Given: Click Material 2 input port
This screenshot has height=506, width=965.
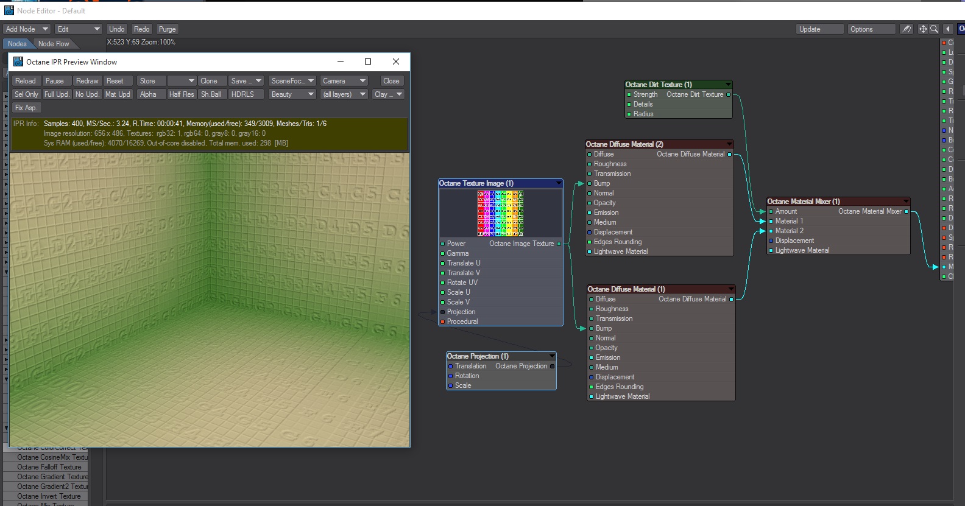Looking at the screenshot, I should click(771, 231).
